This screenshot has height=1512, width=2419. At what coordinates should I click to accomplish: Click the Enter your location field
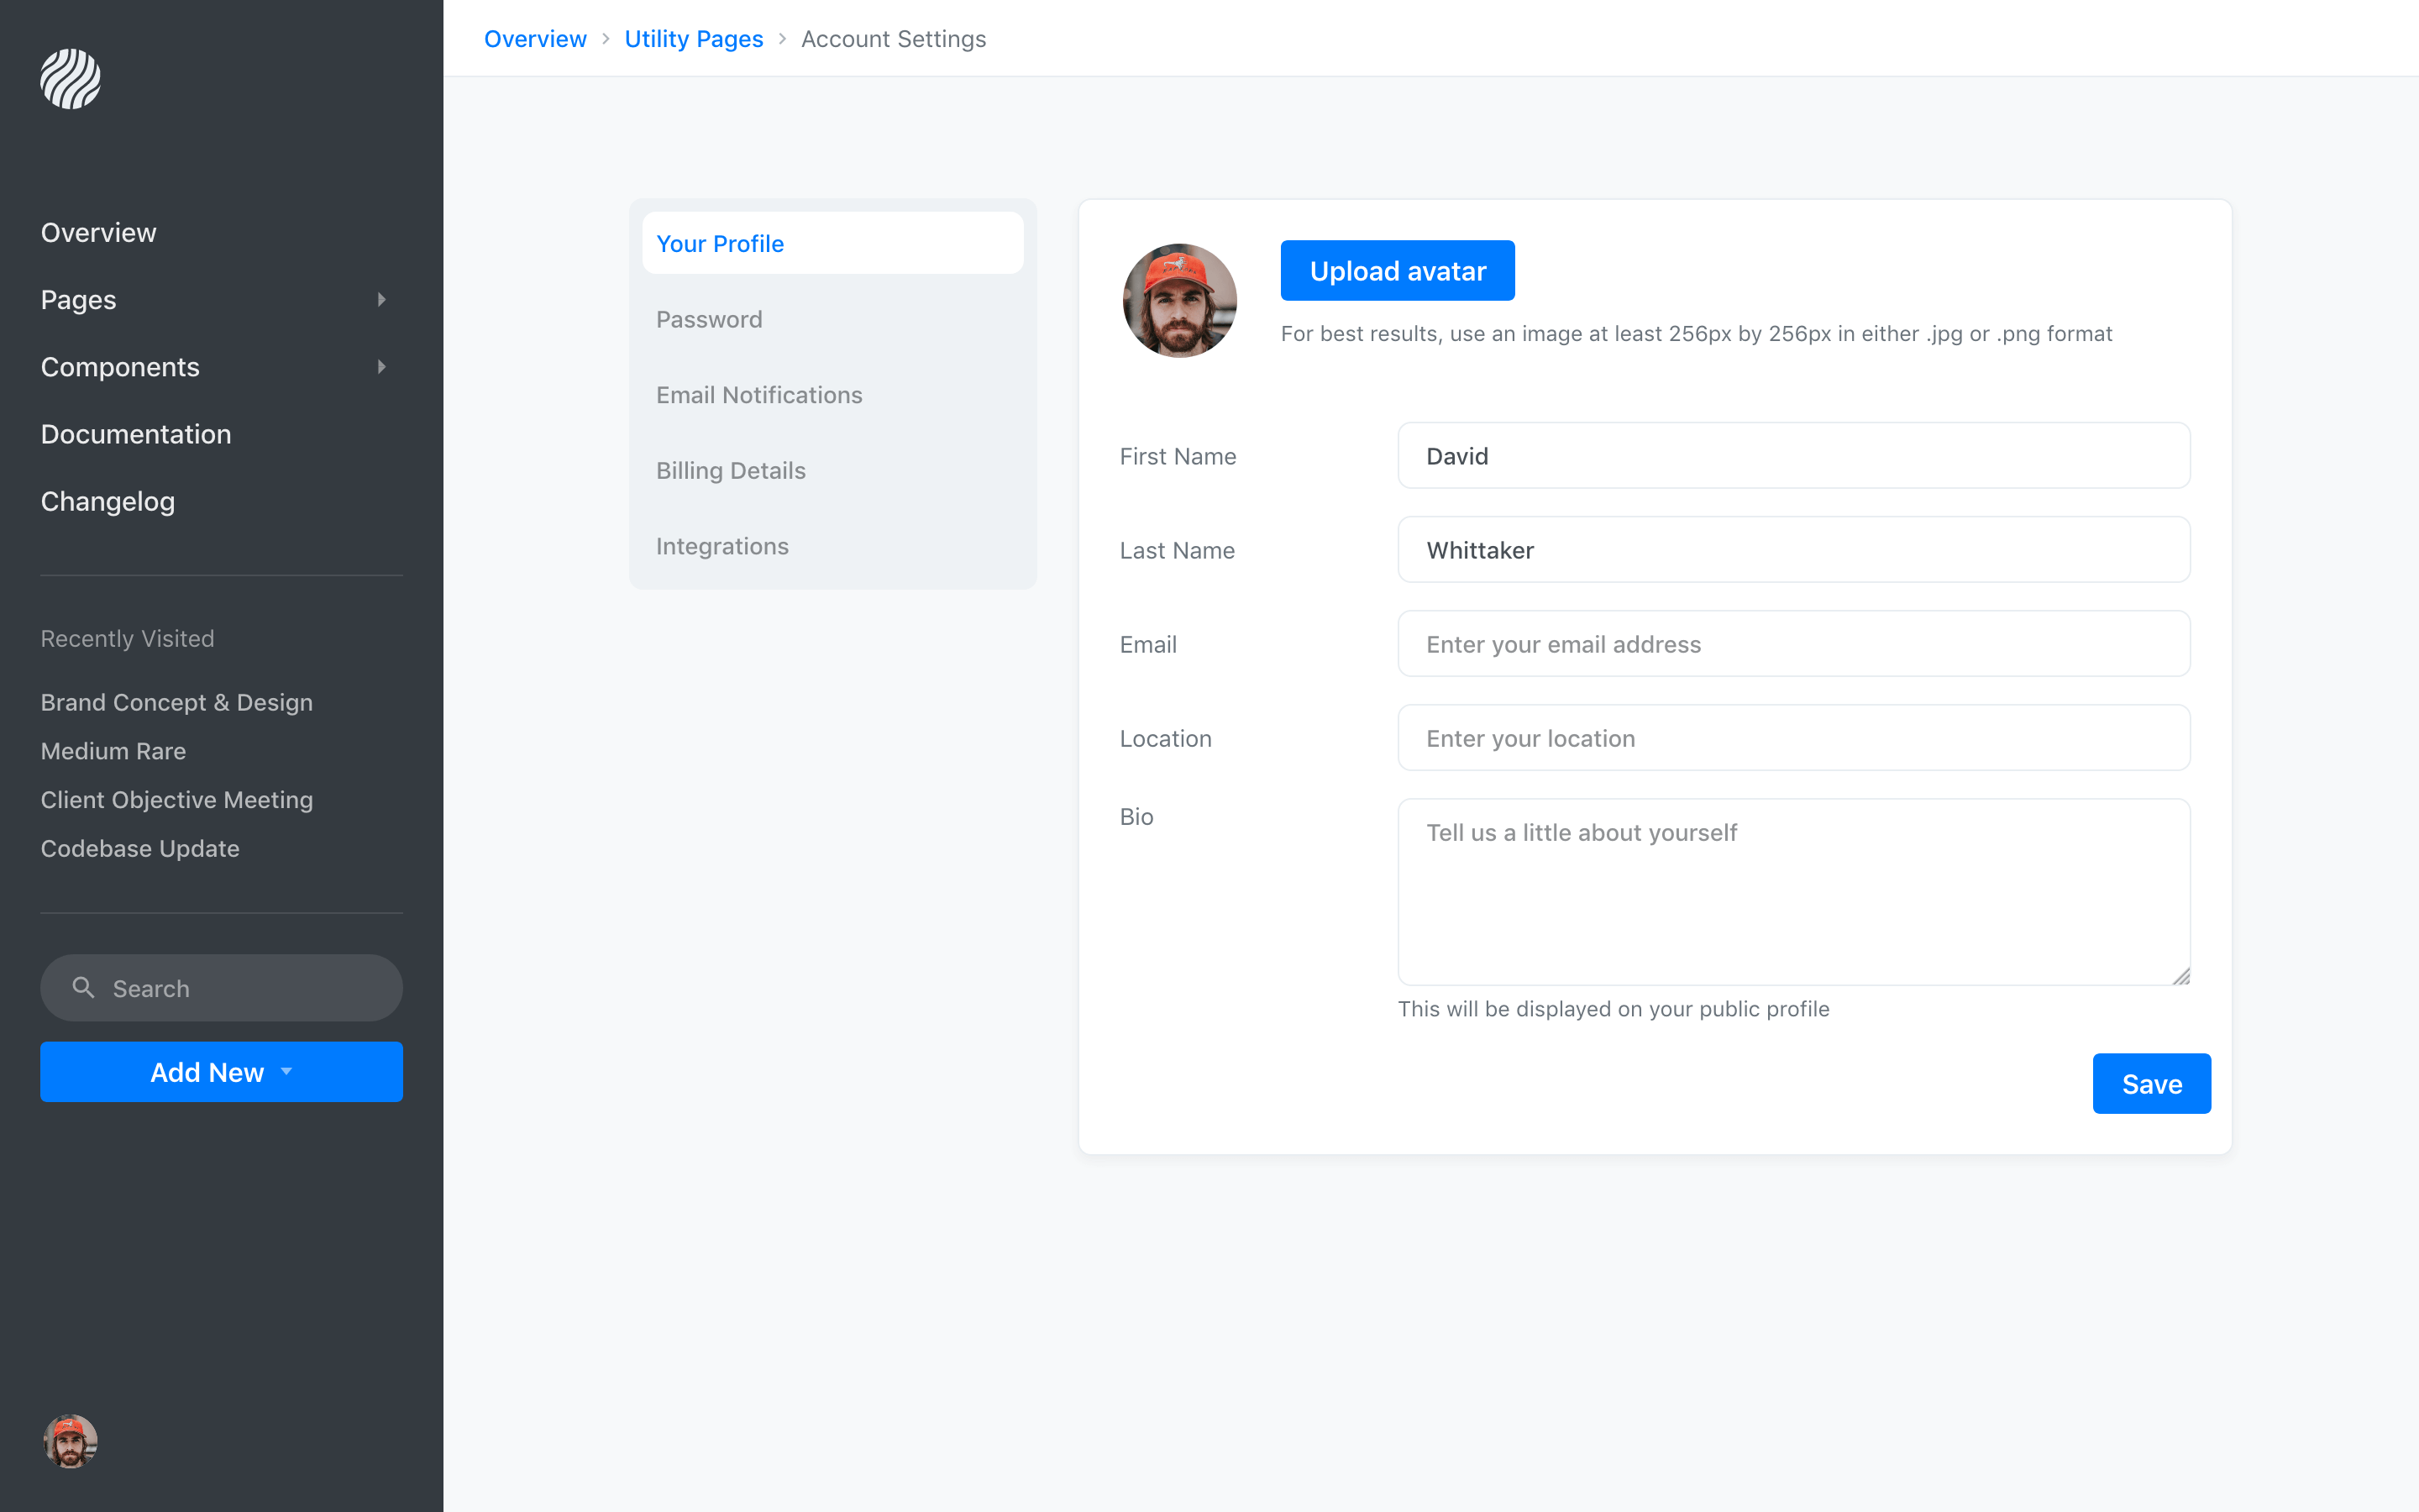pos(1792,738)
